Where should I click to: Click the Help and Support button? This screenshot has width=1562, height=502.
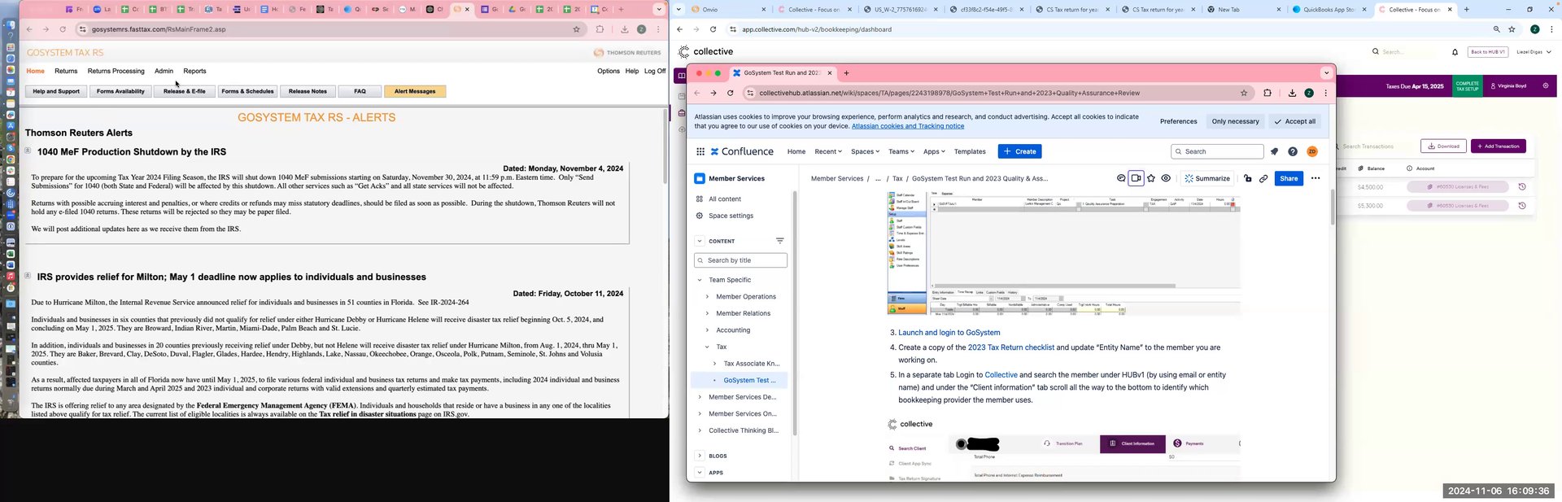(x=56, y=91)
